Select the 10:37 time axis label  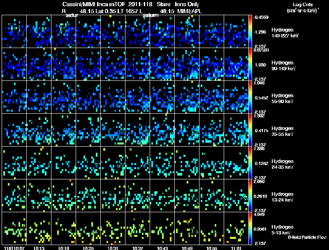coord(138,248)
